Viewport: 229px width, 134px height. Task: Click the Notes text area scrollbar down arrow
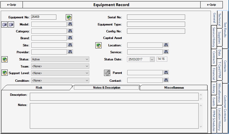click(x=201, y=126)
